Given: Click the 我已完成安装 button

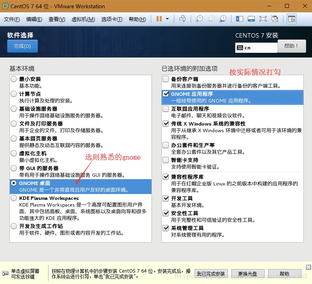Looking at the screenshot, I should 211,274.
